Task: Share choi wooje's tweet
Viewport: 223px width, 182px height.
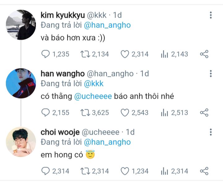Action: (204, 171)
